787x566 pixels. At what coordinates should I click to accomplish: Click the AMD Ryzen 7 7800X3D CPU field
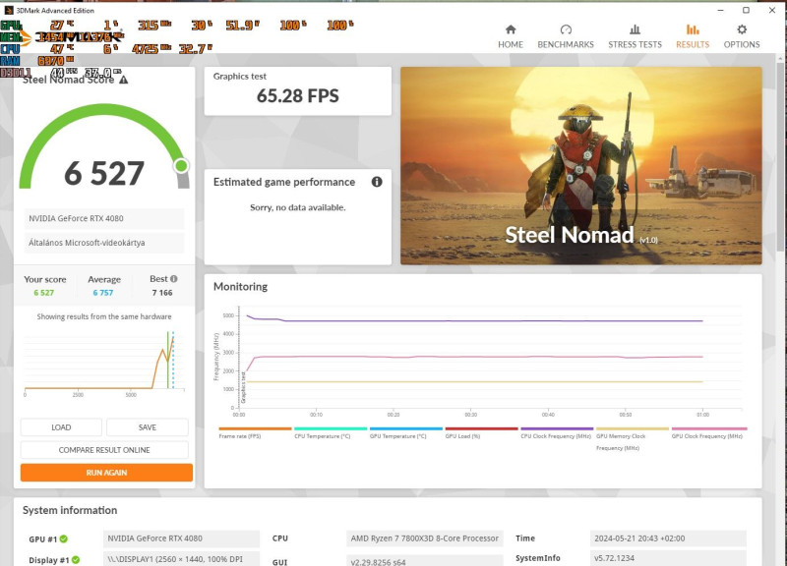425,538
